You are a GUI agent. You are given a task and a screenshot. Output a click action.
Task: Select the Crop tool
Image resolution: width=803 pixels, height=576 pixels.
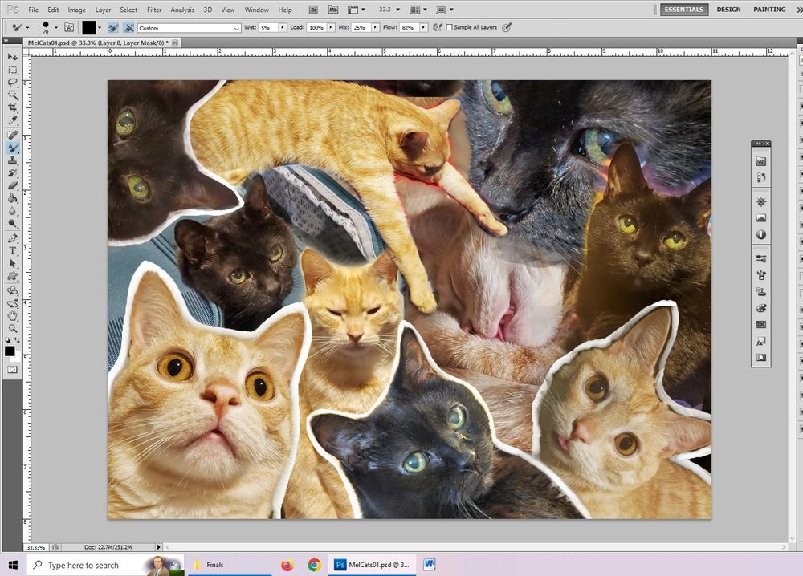point(12,108)
